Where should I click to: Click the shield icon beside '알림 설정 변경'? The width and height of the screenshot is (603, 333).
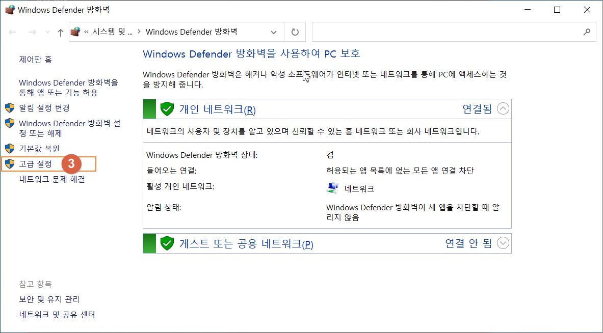[x=10, y=107]
